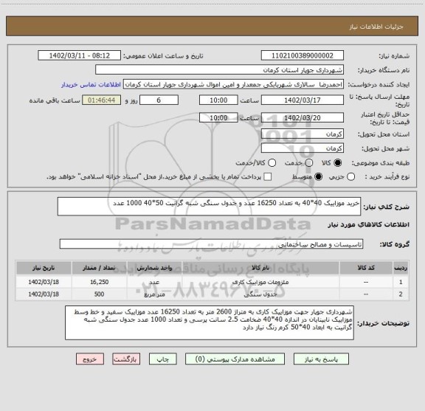Select row جدول سنگی
425x411 pixels.
point(212,294)
